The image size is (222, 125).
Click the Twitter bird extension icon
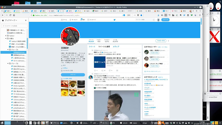[184, 15]
